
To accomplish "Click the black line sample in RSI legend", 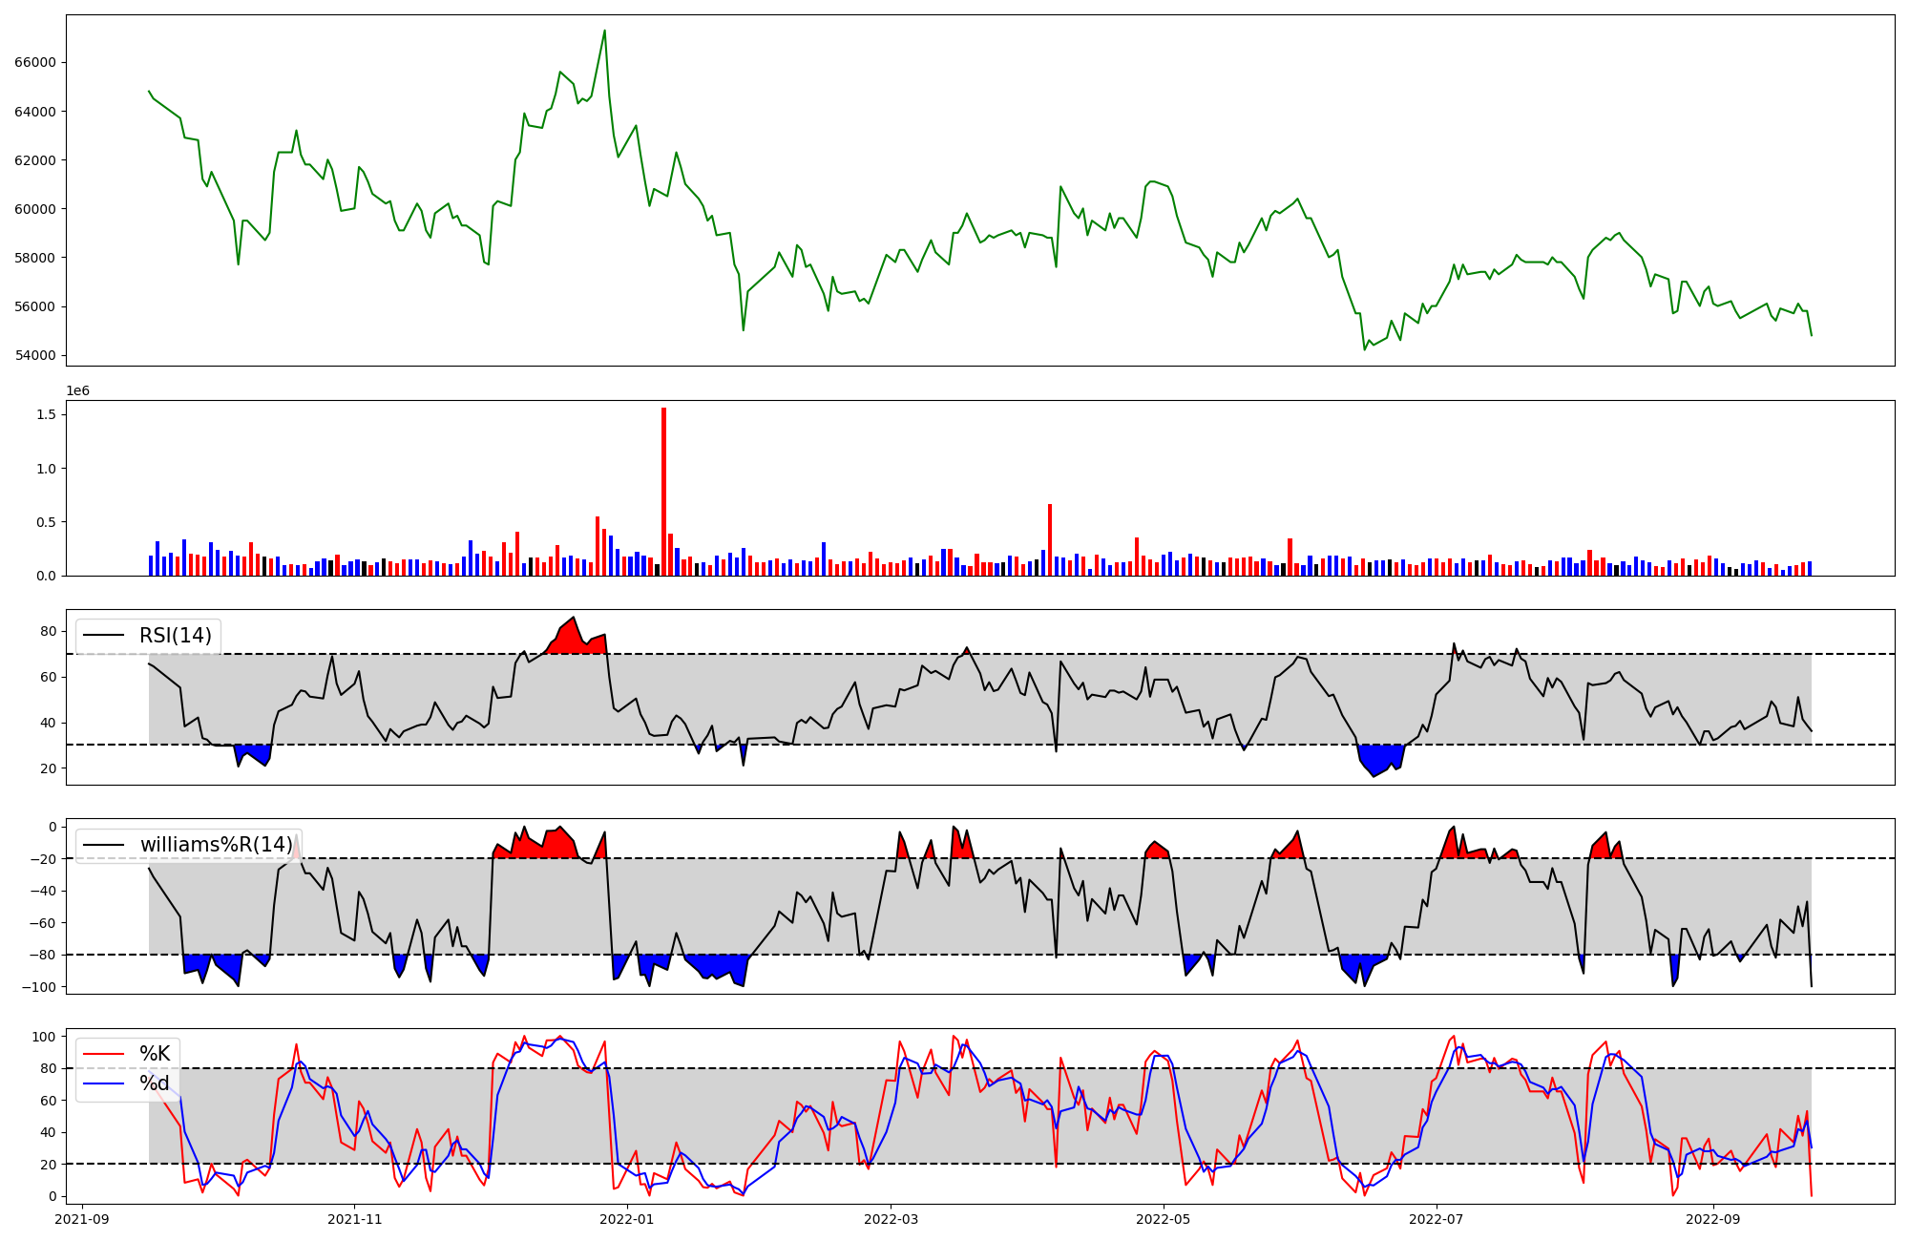I will (104, 636).
